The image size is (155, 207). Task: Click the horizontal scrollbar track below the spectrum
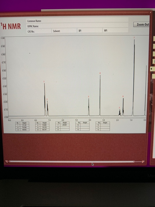pyautogui.click(x=72, y=161)
